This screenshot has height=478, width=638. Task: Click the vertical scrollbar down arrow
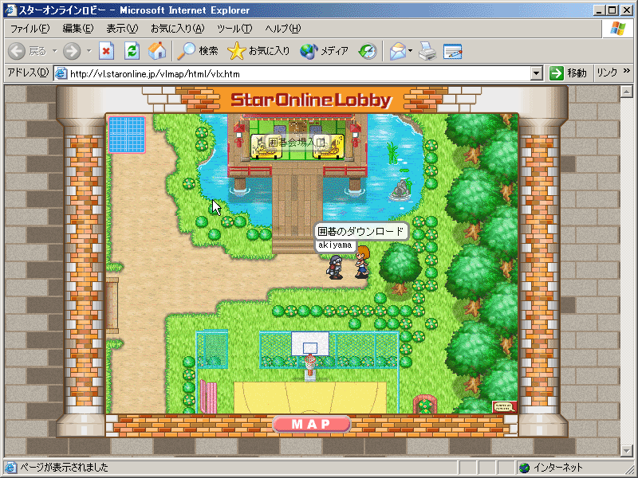[627, 450]
